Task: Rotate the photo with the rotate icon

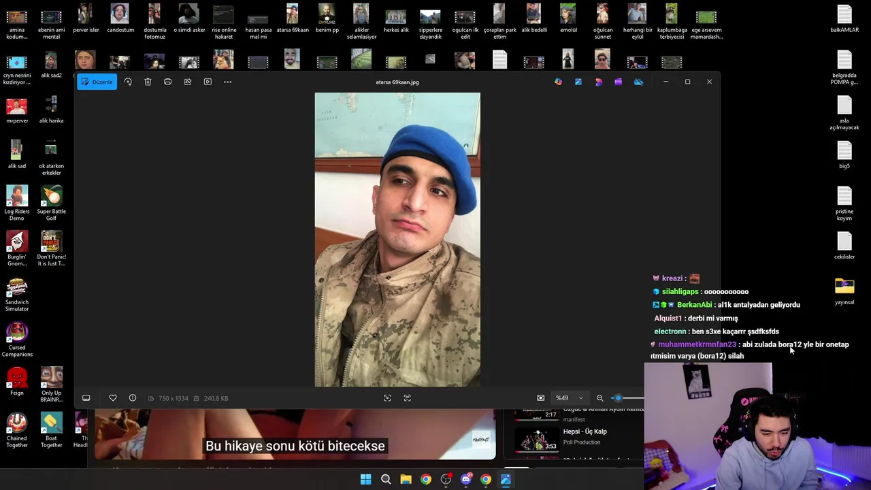Action: [128, 82]
